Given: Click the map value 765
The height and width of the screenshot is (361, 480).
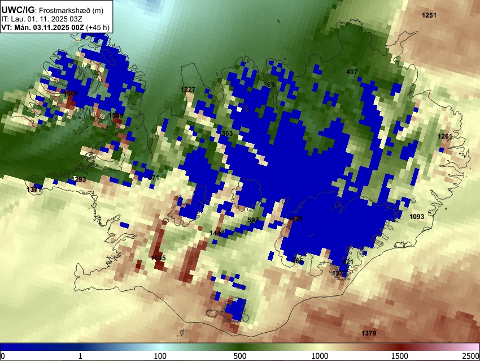Looking at the screenshot, I should pyautogui.click(x=297, y=261).
